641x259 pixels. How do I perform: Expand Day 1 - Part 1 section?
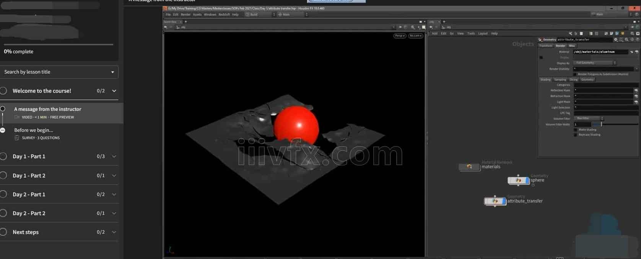(x=114, y=156)
